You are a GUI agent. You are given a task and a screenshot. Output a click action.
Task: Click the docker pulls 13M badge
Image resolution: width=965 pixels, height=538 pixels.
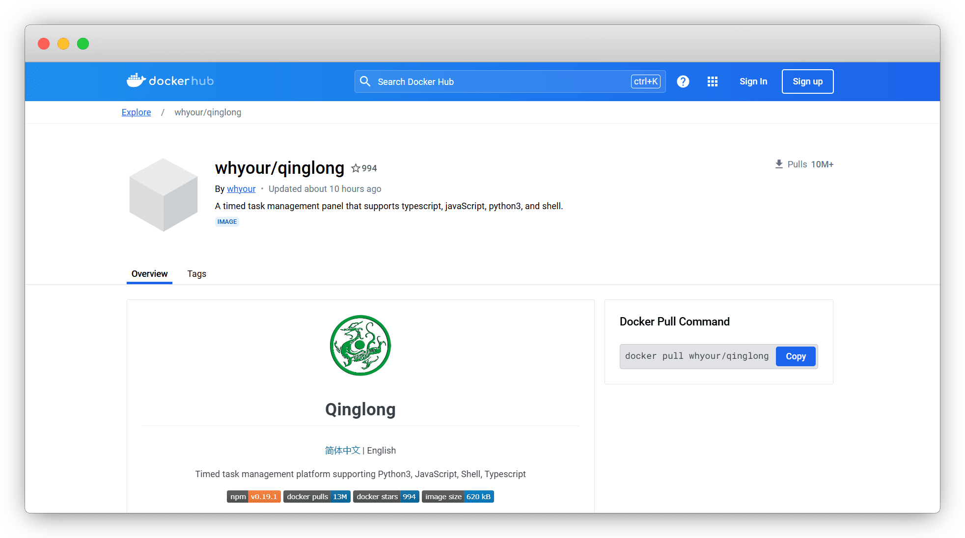coord(317,497)
